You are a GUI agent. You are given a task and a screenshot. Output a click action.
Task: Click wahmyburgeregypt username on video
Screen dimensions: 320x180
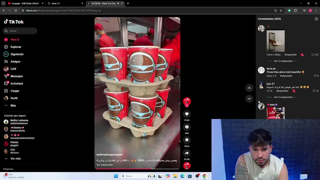tap(109, 154)
